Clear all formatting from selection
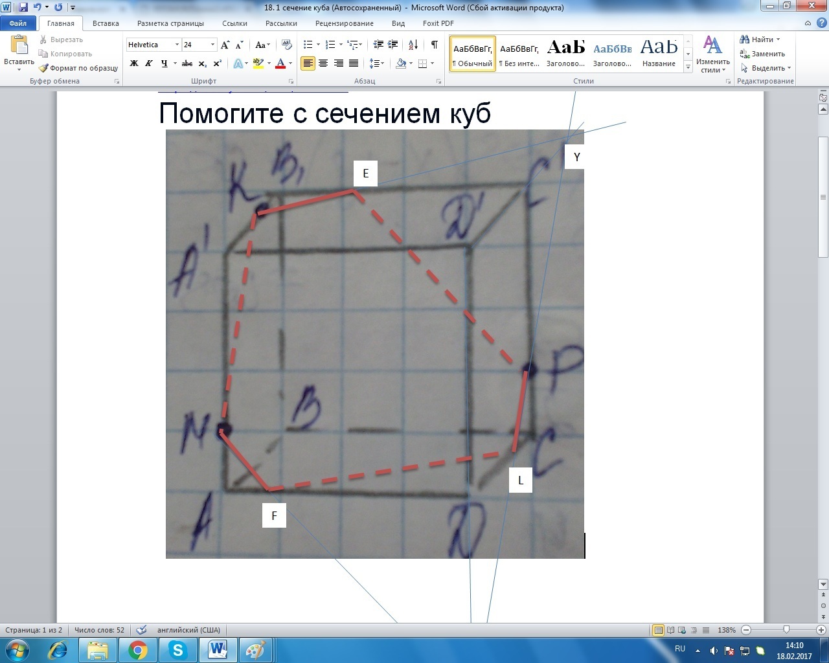The width and height of the screenshot is (829, 663). 286,45
